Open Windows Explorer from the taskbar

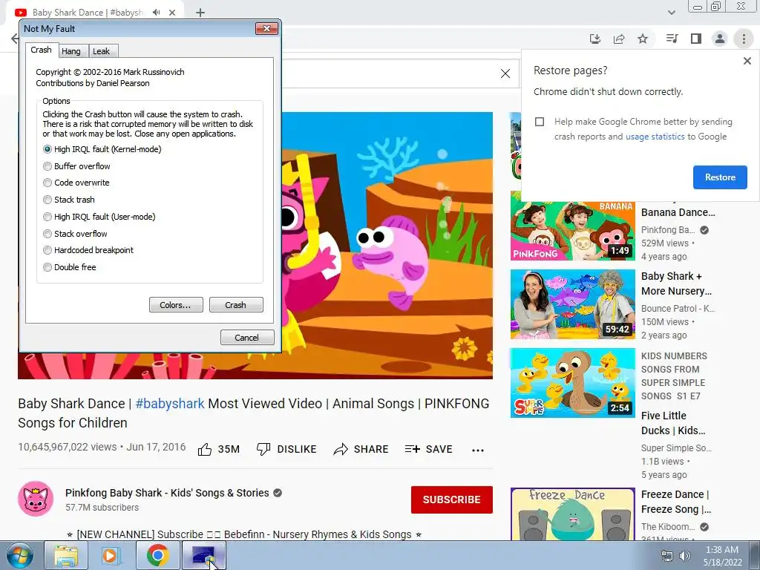(66, 555)
